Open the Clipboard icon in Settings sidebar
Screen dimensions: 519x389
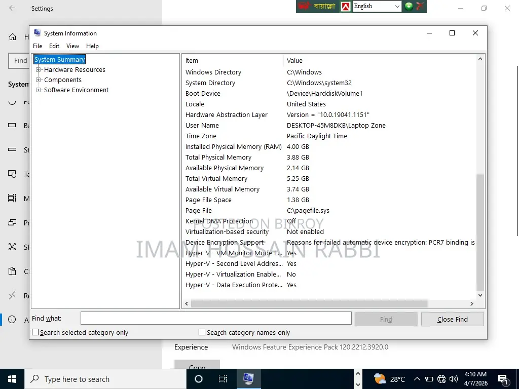[x=12, y=271]
